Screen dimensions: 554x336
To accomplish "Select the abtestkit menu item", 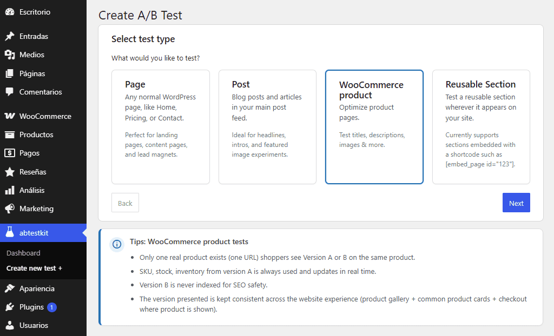I will [x=43, y=233].
